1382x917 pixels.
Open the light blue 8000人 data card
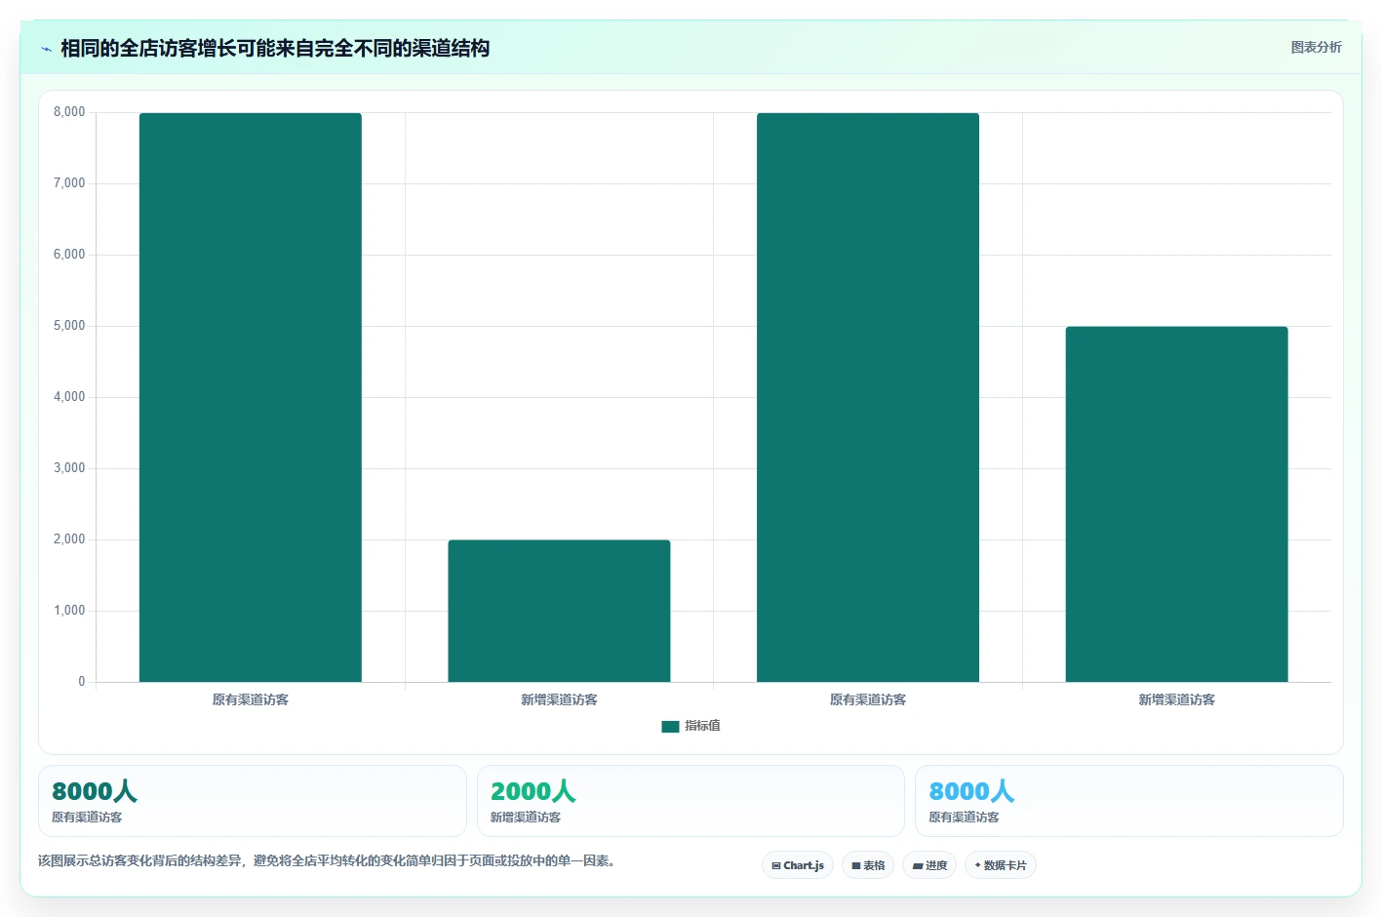pyautogui.click(x=1129, y=801)
